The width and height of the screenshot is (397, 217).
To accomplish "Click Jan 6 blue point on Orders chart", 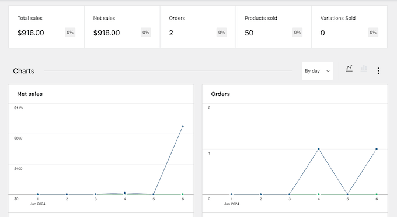I will [x=377, y=149].
